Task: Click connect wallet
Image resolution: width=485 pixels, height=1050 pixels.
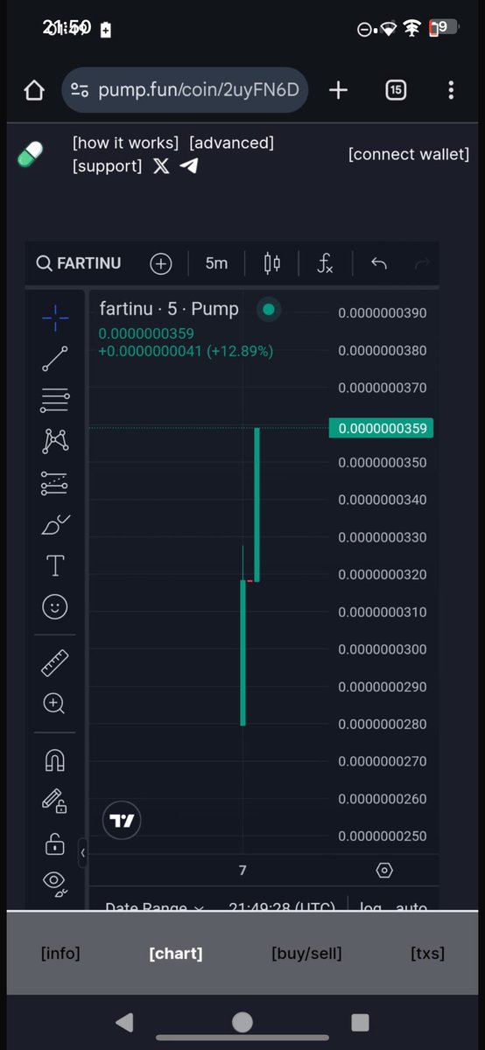Action: (x=409, y=154)
